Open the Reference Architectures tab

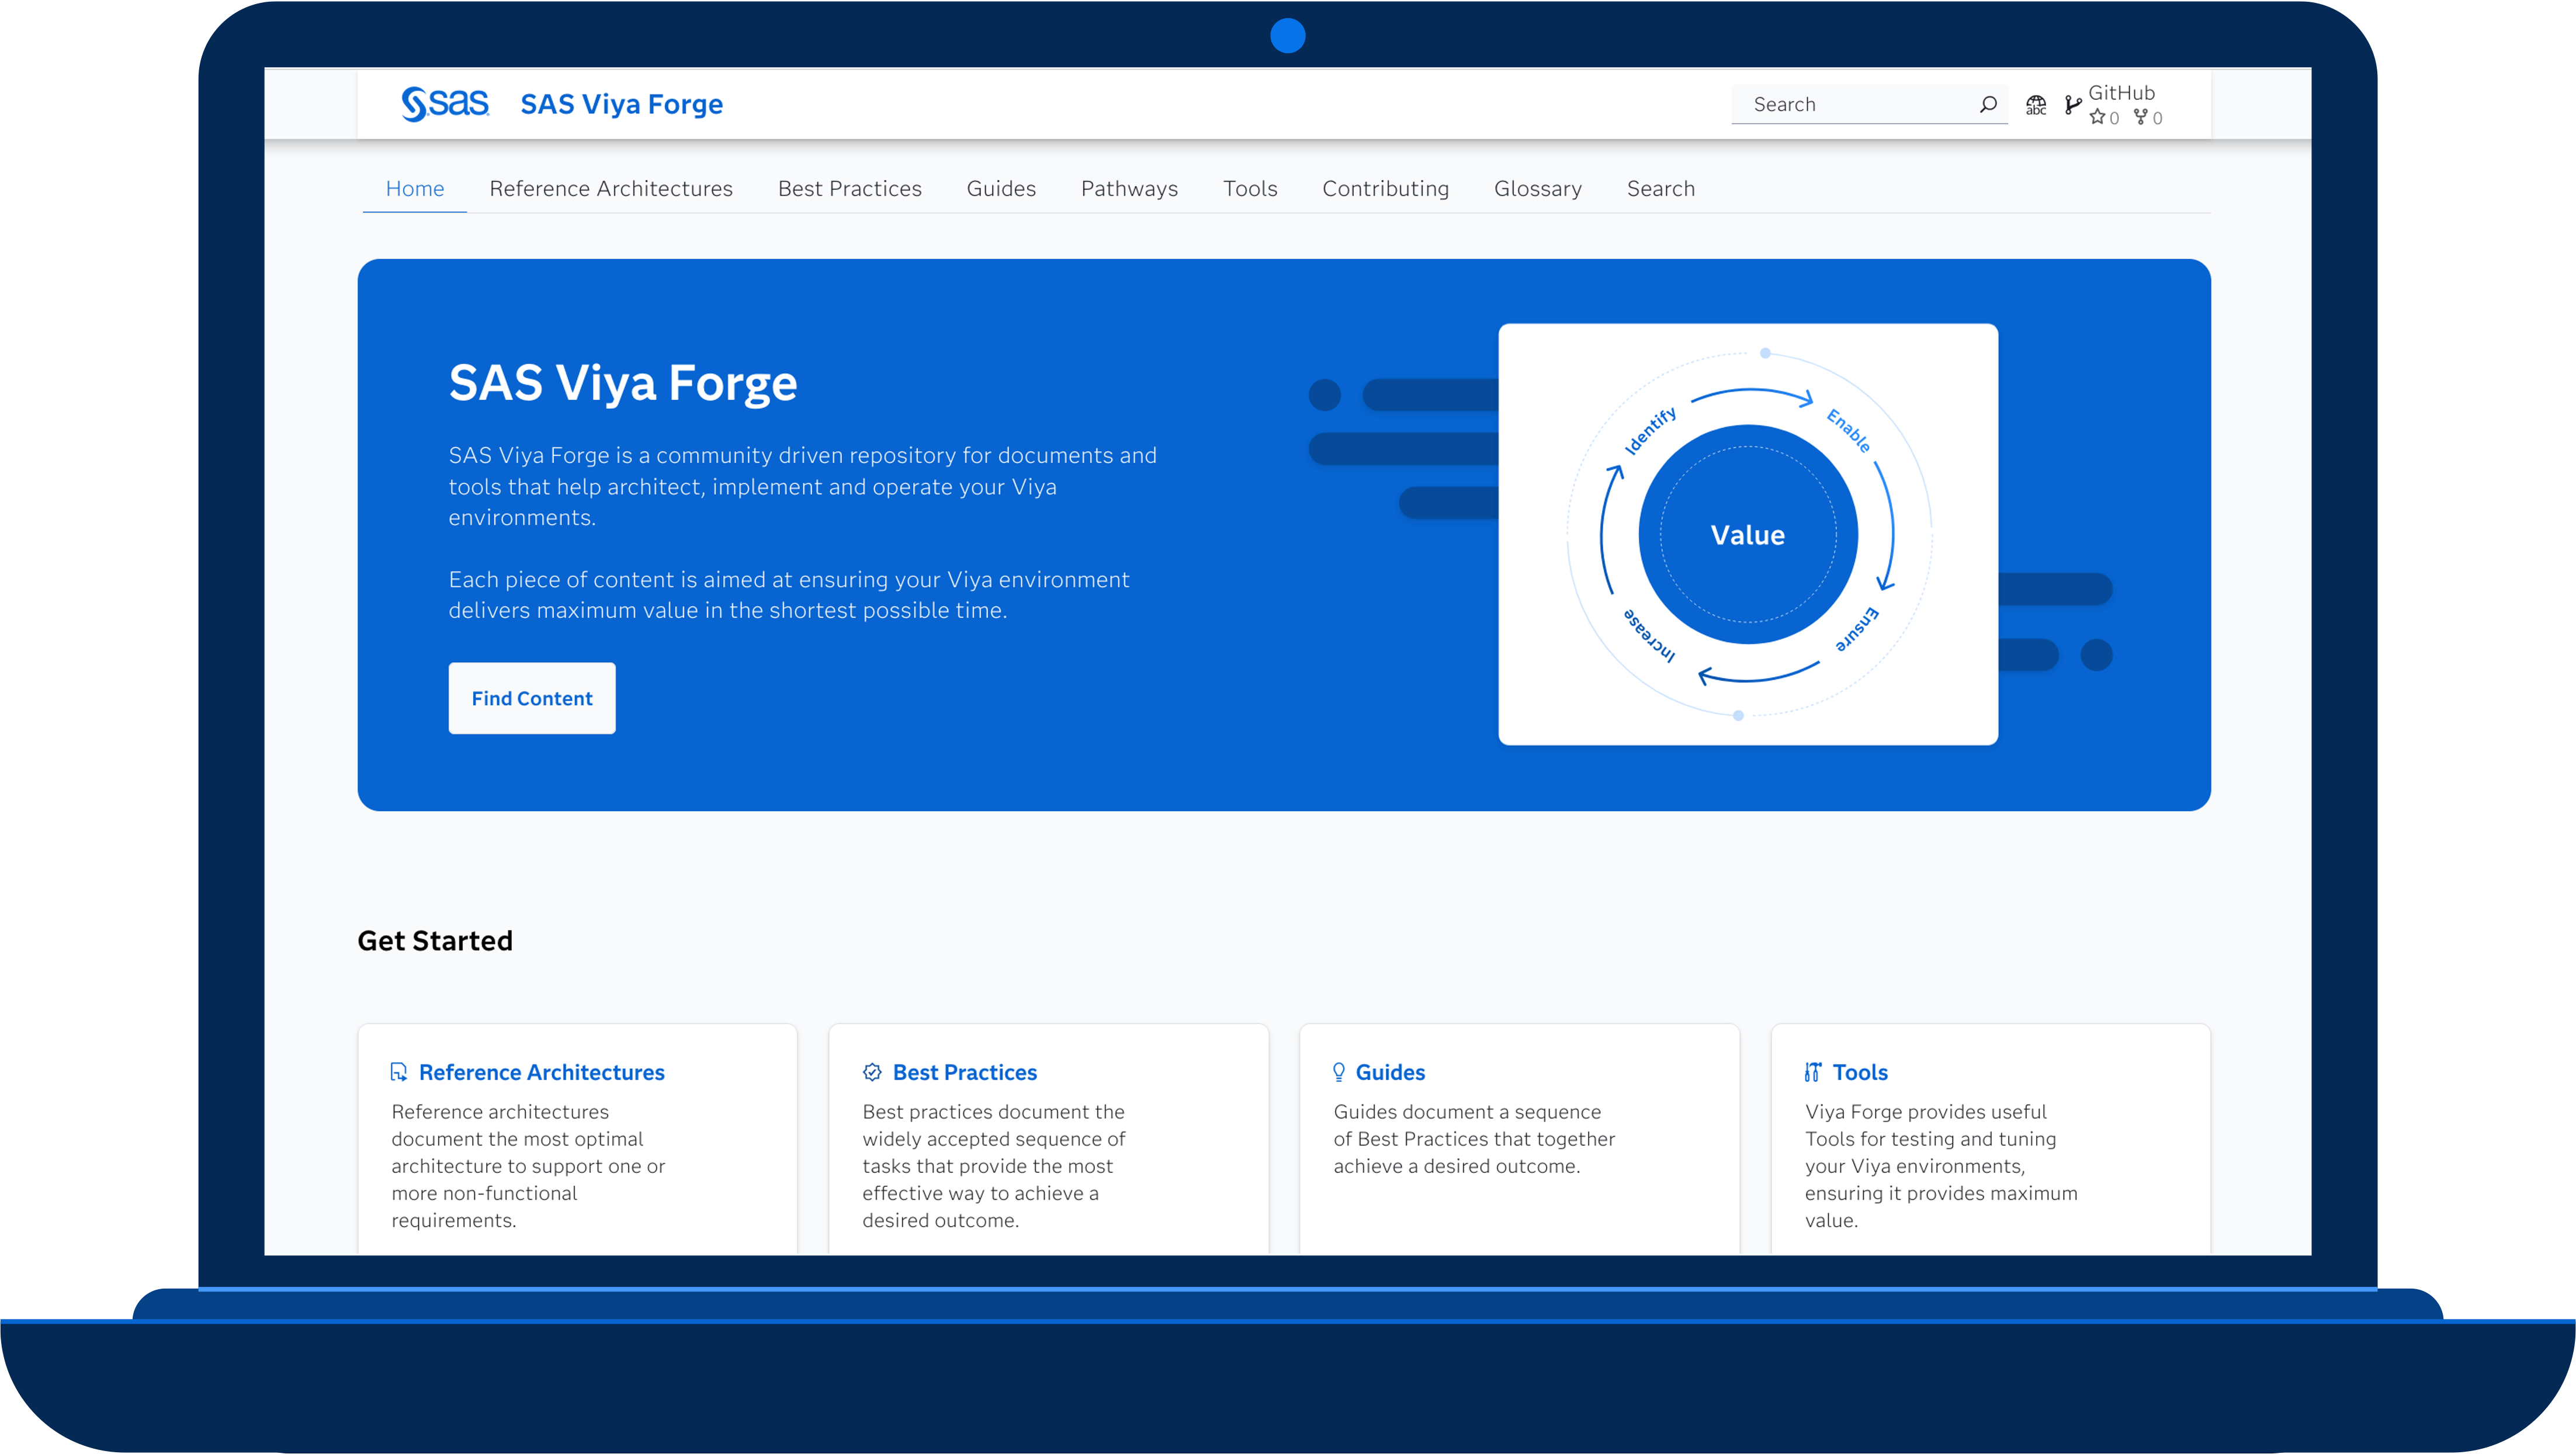click(x=610, y=188)
